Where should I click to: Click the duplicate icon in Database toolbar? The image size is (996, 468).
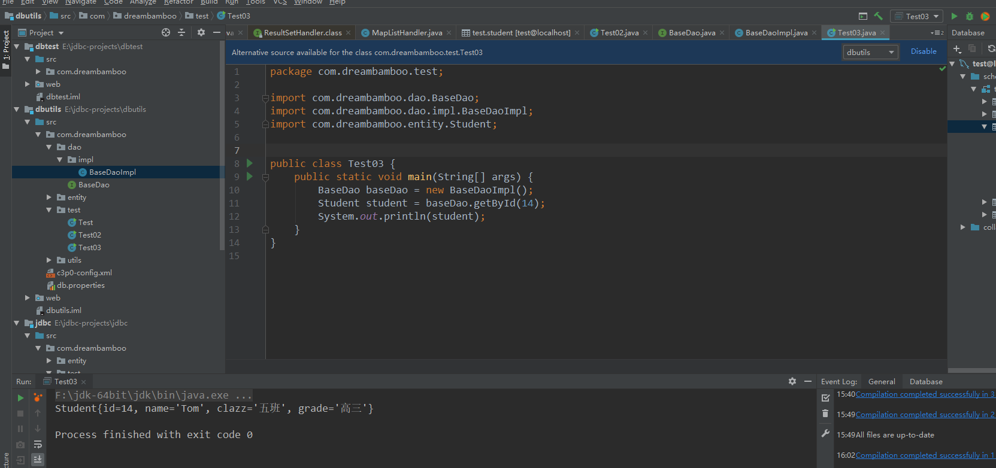[x=973, y=48]
